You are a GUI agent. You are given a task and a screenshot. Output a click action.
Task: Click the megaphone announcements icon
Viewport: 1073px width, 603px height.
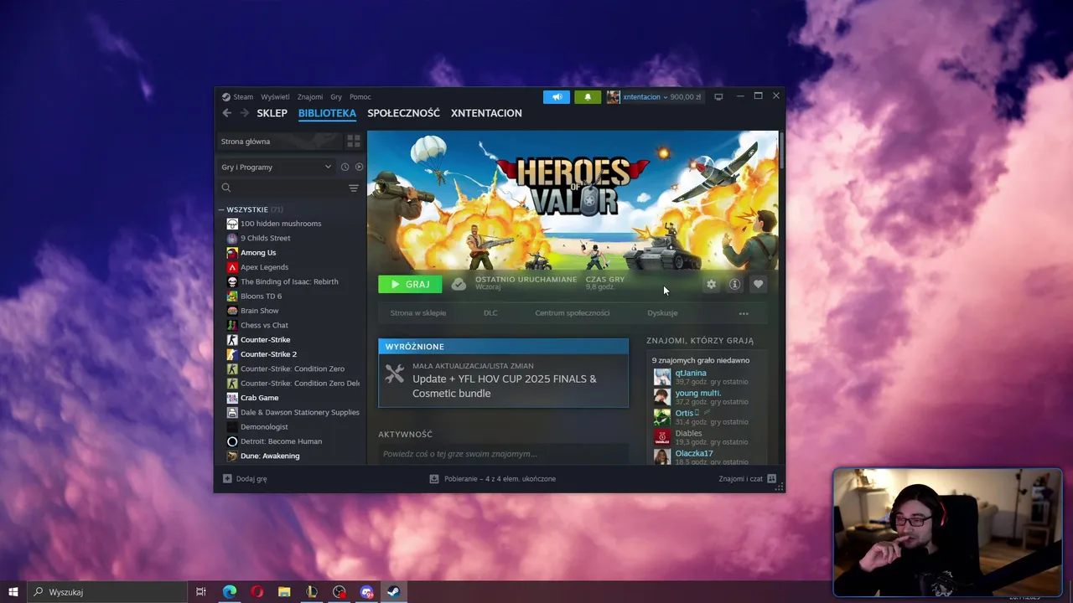557,96
